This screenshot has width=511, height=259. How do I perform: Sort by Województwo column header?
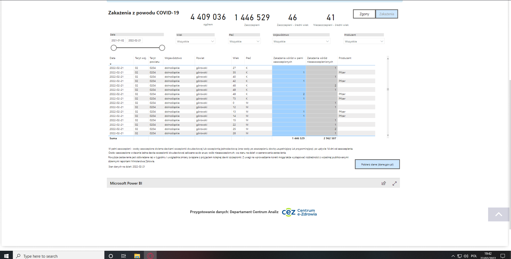(x=173, y=58)
